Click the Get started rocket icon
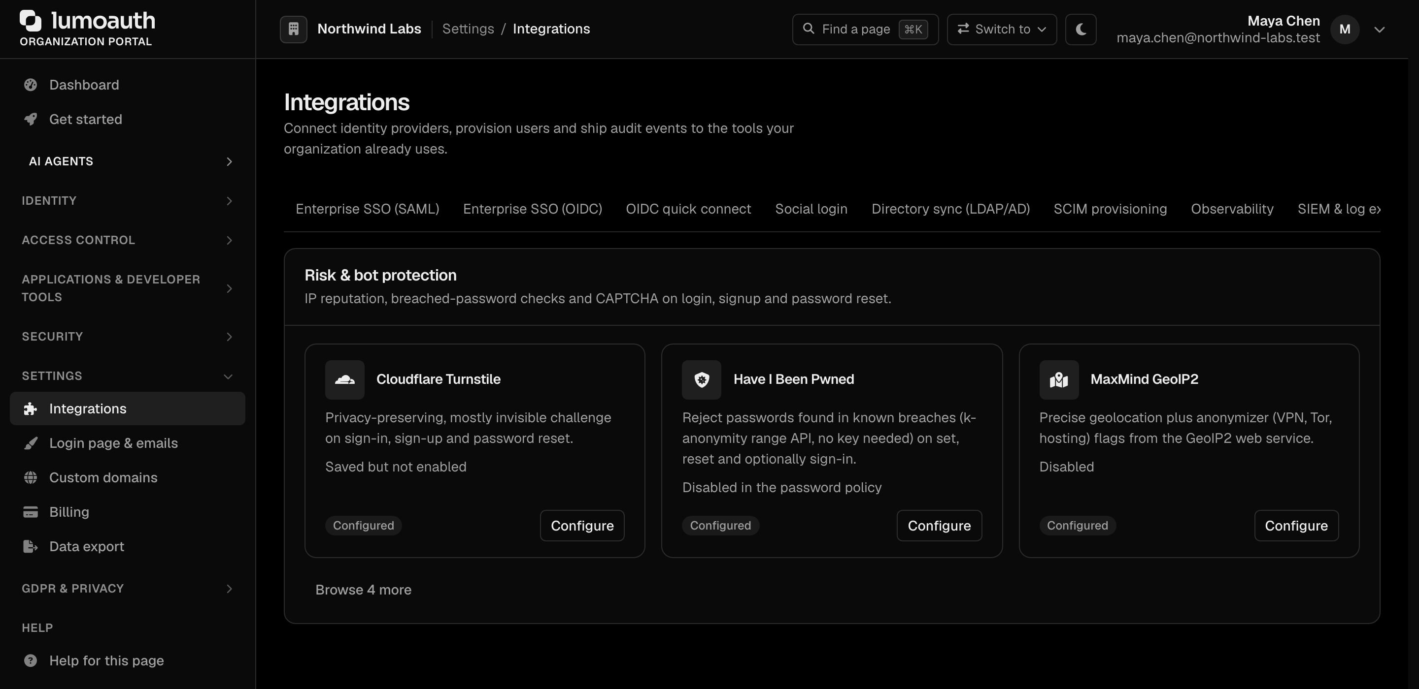 coord(31,119)
